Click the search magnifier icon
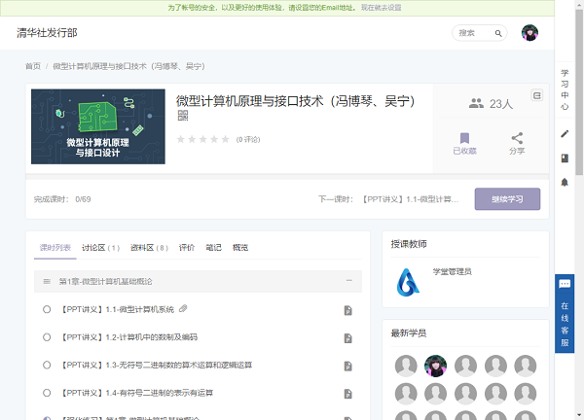 498,33
